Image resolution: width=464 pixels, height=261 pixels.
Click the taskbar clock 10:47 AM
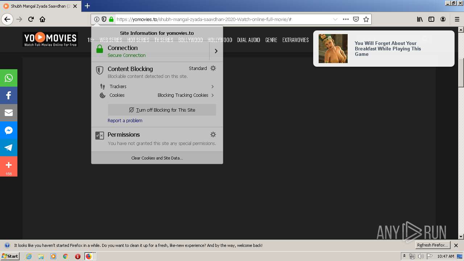pyautogui.click(x=446, y=256)
